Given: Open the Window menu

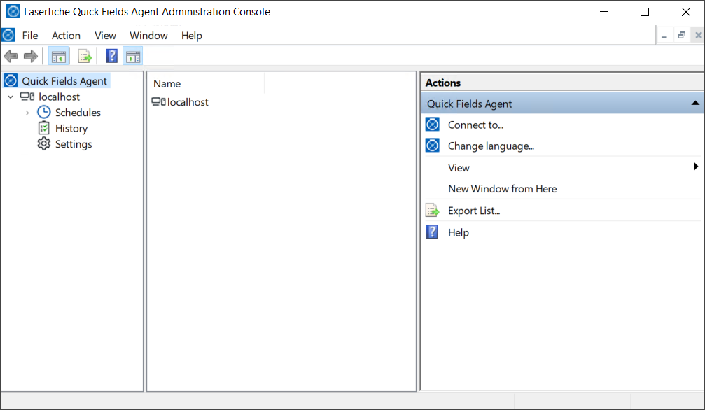Looking at the screenshot, I should [x=148, y=36].
